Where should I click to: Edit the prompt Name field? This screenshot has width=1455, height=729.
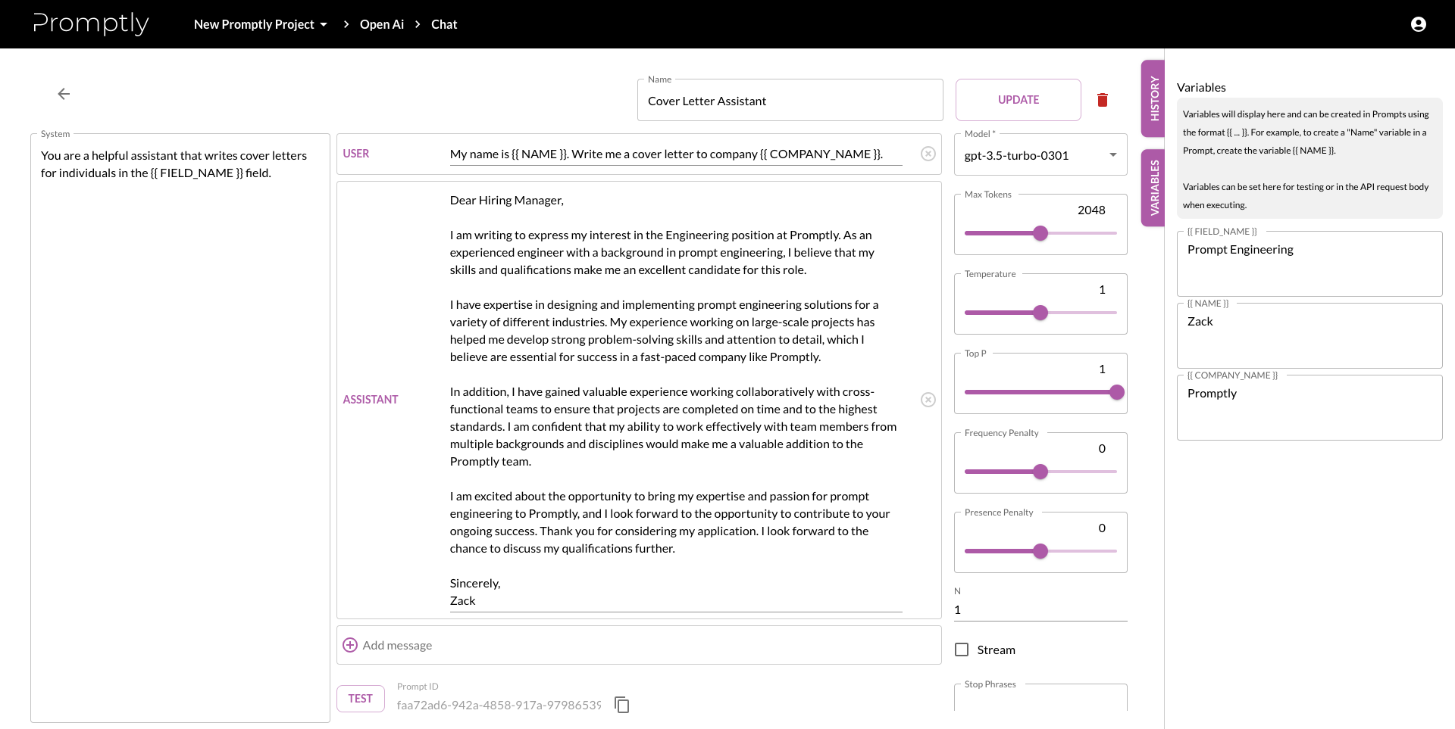click(x=790, y=101)
